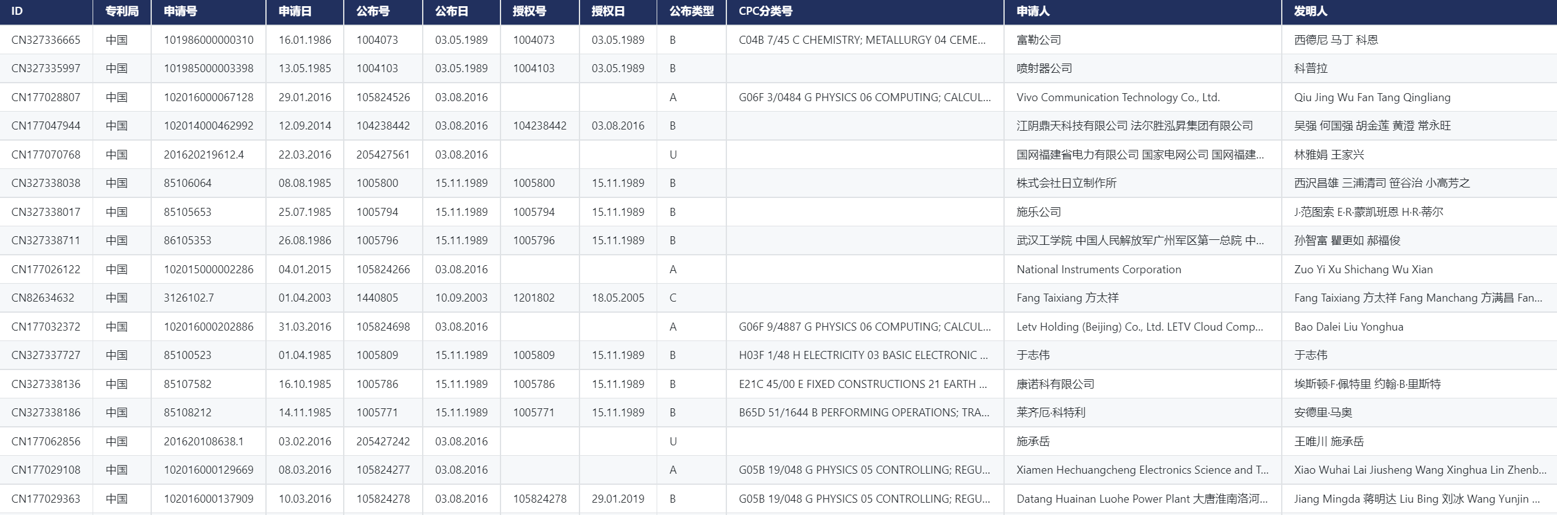The image size is (1557, 515).
Task: Click the 公布号 column header
Action: point(373,11)
